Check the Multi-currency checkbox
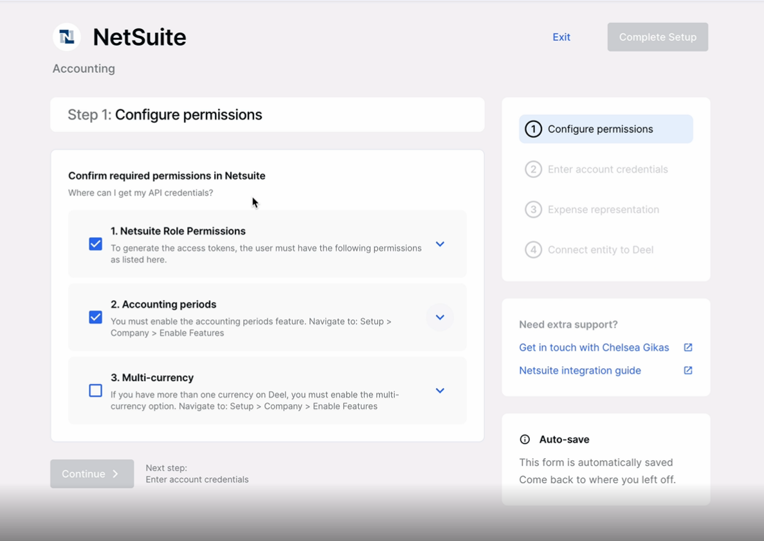Screen dimensions: 764x541 (x=96, y=391)
